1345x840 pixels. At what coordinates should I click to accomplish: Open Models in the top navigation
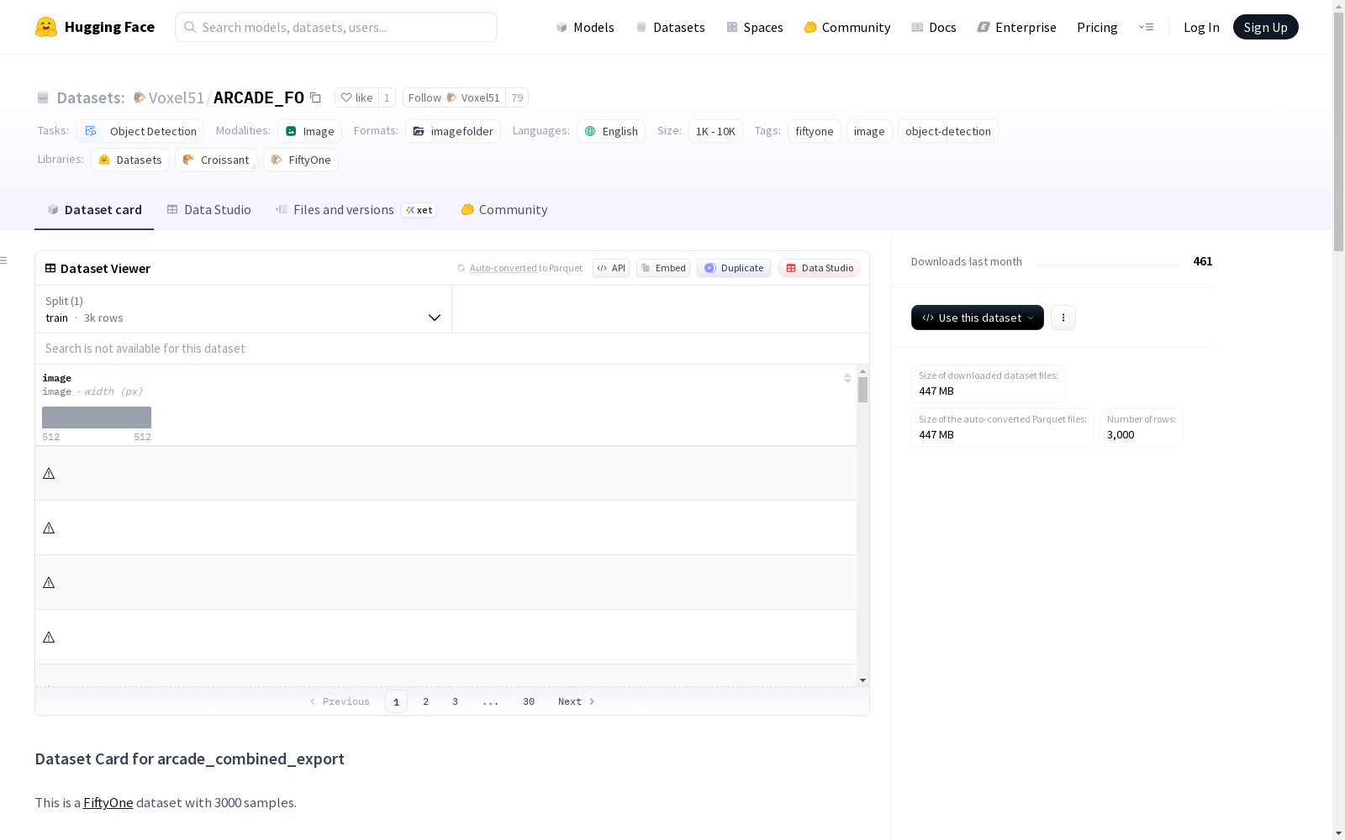click(x=585, y=27)
